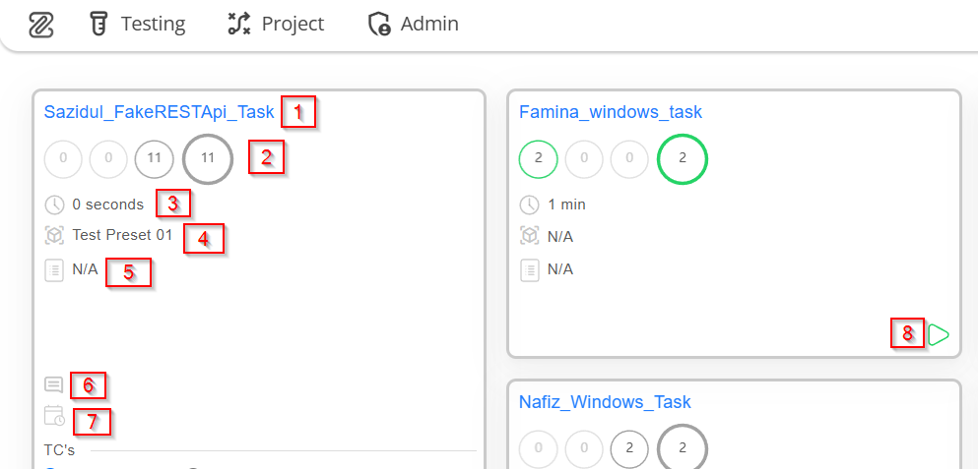This screenshot has height=469, width=978.
Task: Open the Famina_windows_task link
Action: [x=611, y=112]
